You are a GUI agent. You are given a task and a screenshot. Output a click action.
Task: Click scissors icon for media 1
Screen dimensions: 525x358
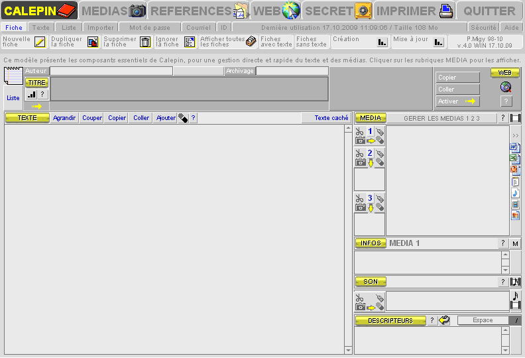359,132
